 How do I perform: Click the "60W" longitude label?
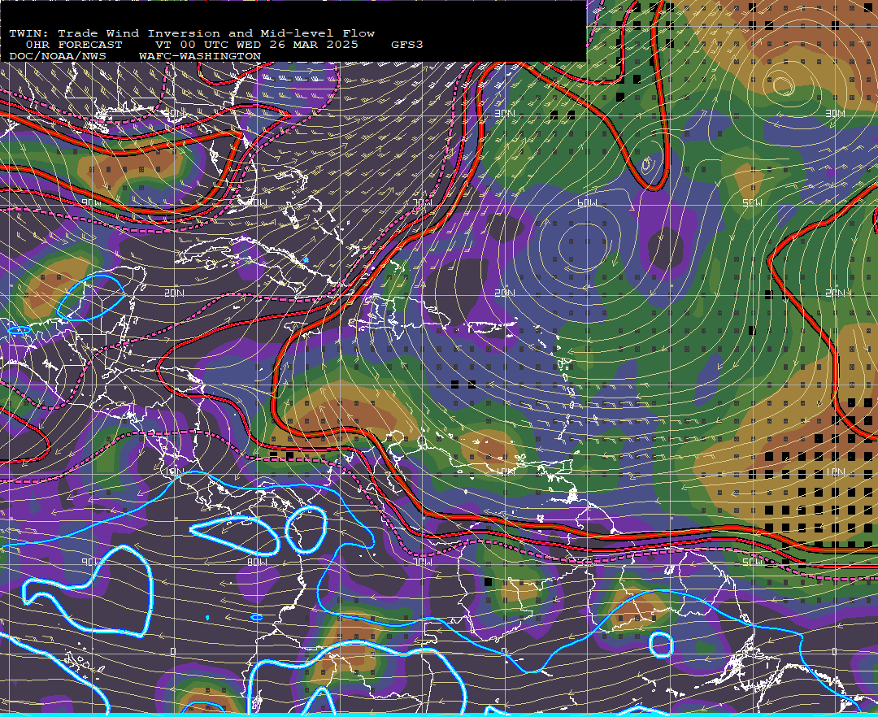click(587, 202)
